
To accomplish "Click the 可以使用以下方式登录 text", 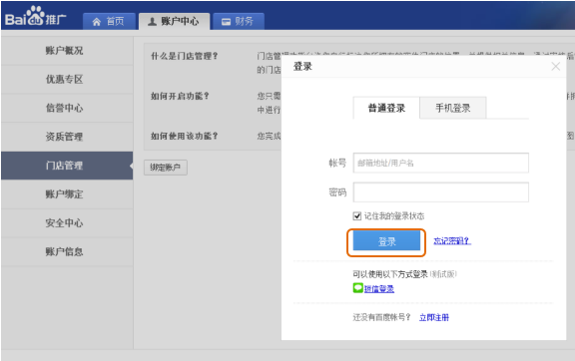I will tap(390, 274).
